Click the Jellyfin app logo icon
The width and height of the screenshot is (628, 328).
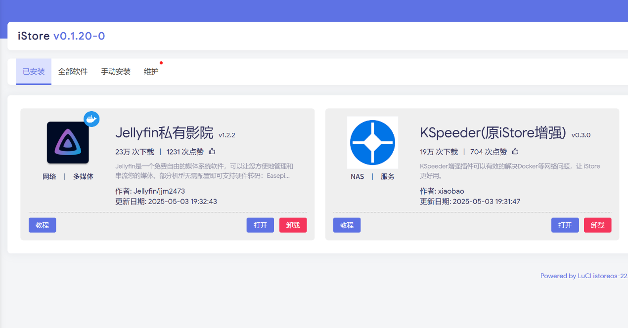[x=68, y=142]
